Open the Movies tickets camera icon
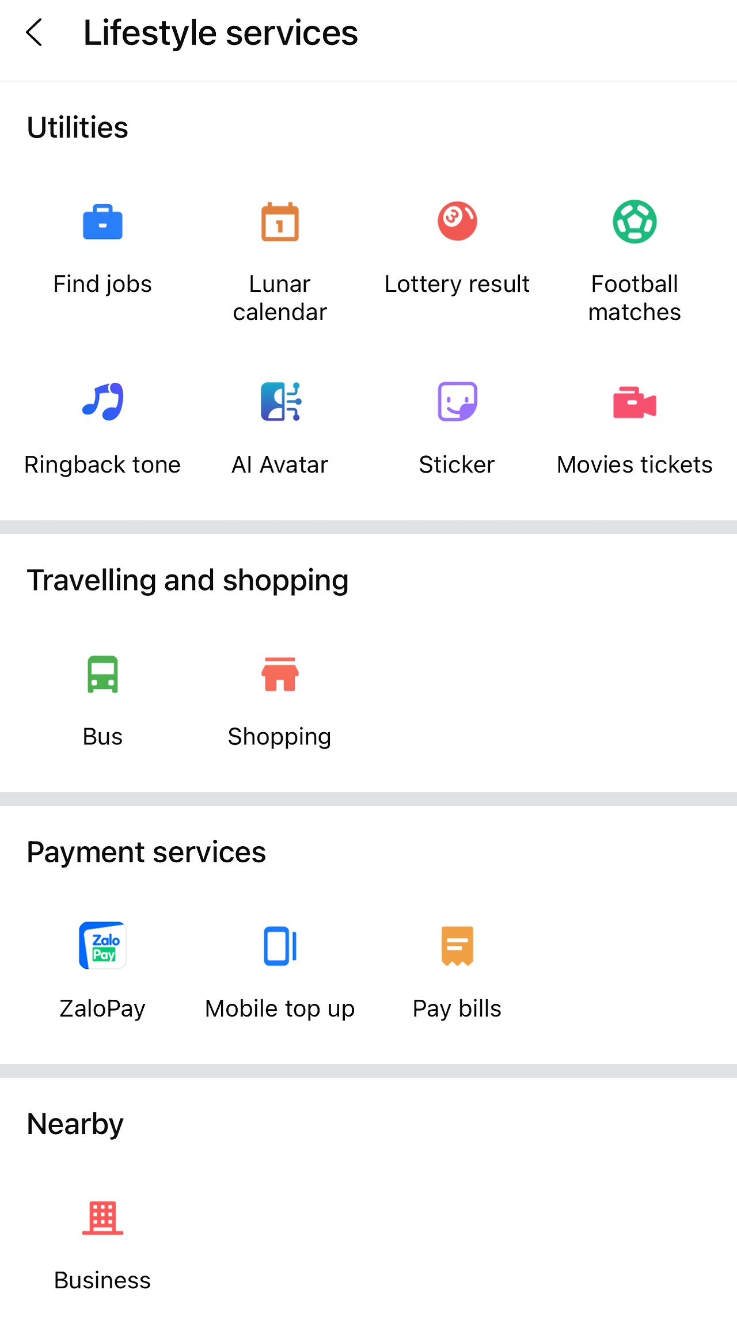The image size is (737, 1332). (635, 402)
